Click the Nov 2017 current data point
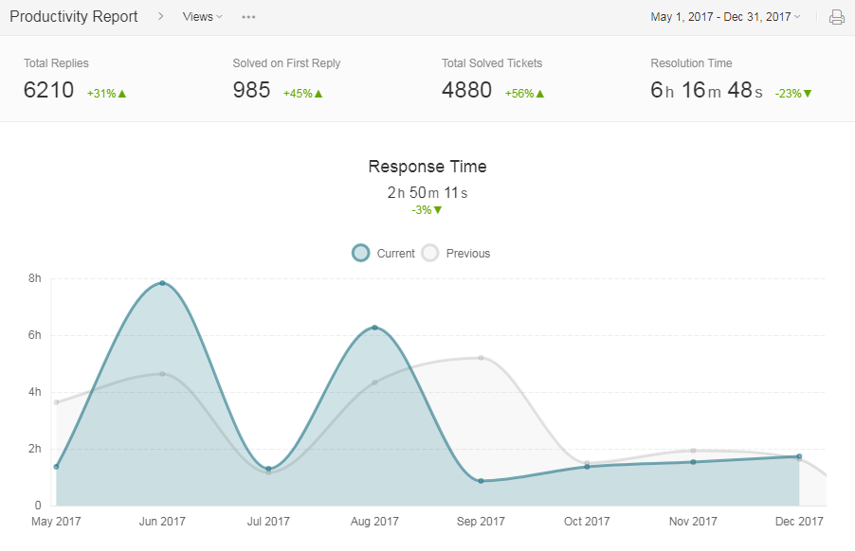Screen dimensions: 855x551 pos(693,462)
